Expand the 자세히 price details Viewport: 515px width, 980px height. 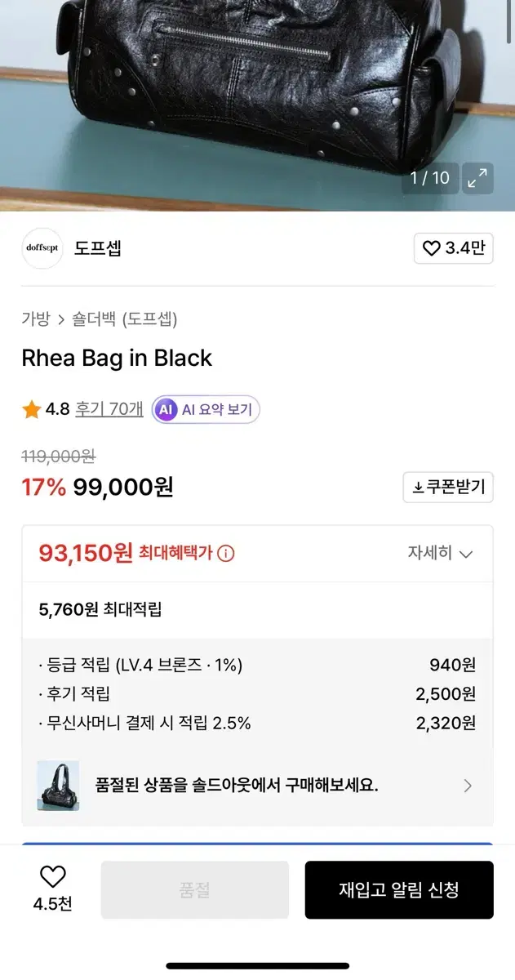coord(441,553)
